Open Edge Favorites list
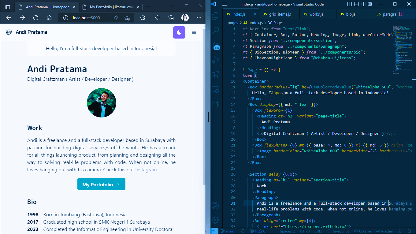This screenshot has height=234, width=416. point(158,18)
